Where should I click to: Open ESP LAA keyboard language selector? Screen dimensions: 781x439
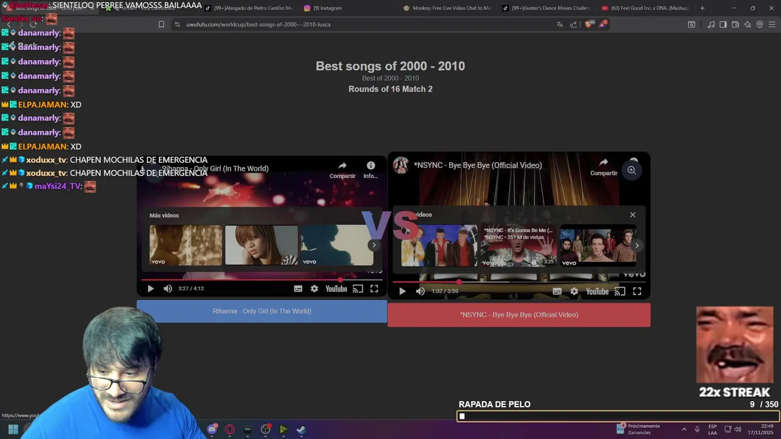(x=713, y=429)
